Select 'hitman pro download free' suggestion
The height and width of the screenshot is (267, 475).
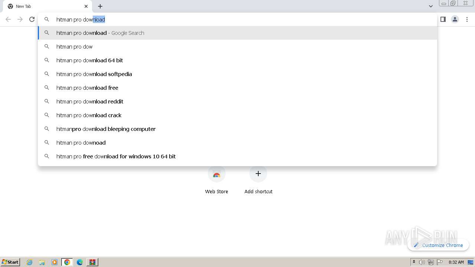pyautogui.click(x=237, y=88)
